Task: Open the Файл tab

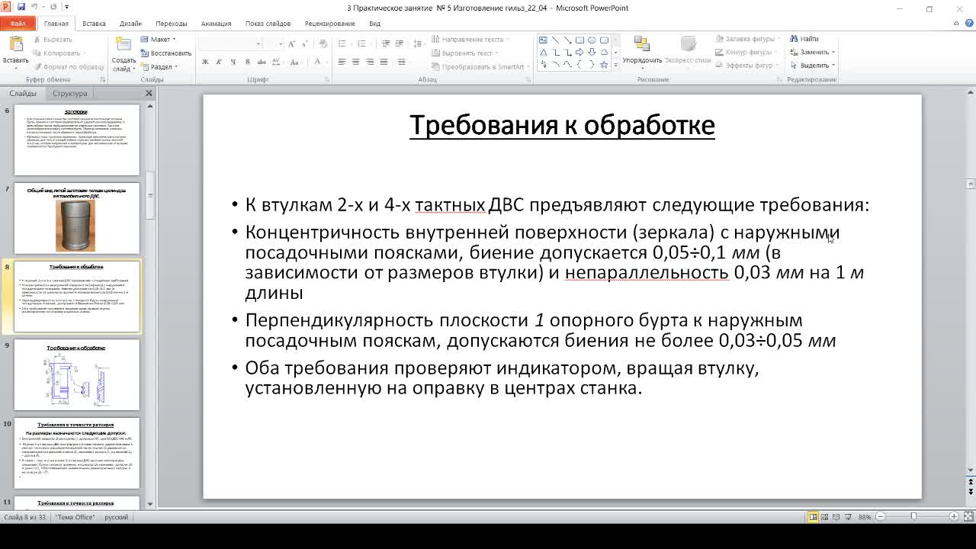Action: 18,24
